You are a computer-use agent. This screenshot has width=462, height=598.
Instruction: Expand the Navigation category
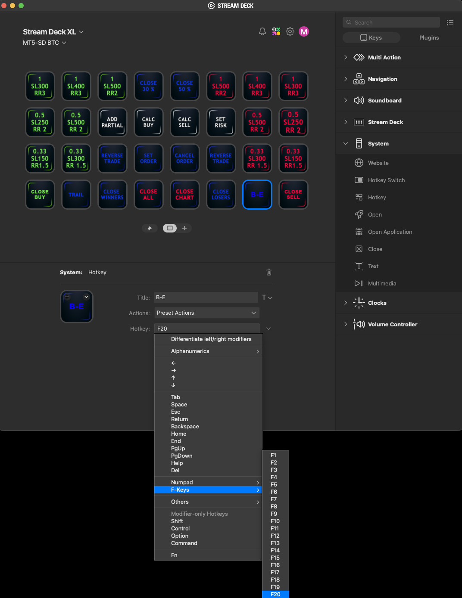click(x=345, y=79)
